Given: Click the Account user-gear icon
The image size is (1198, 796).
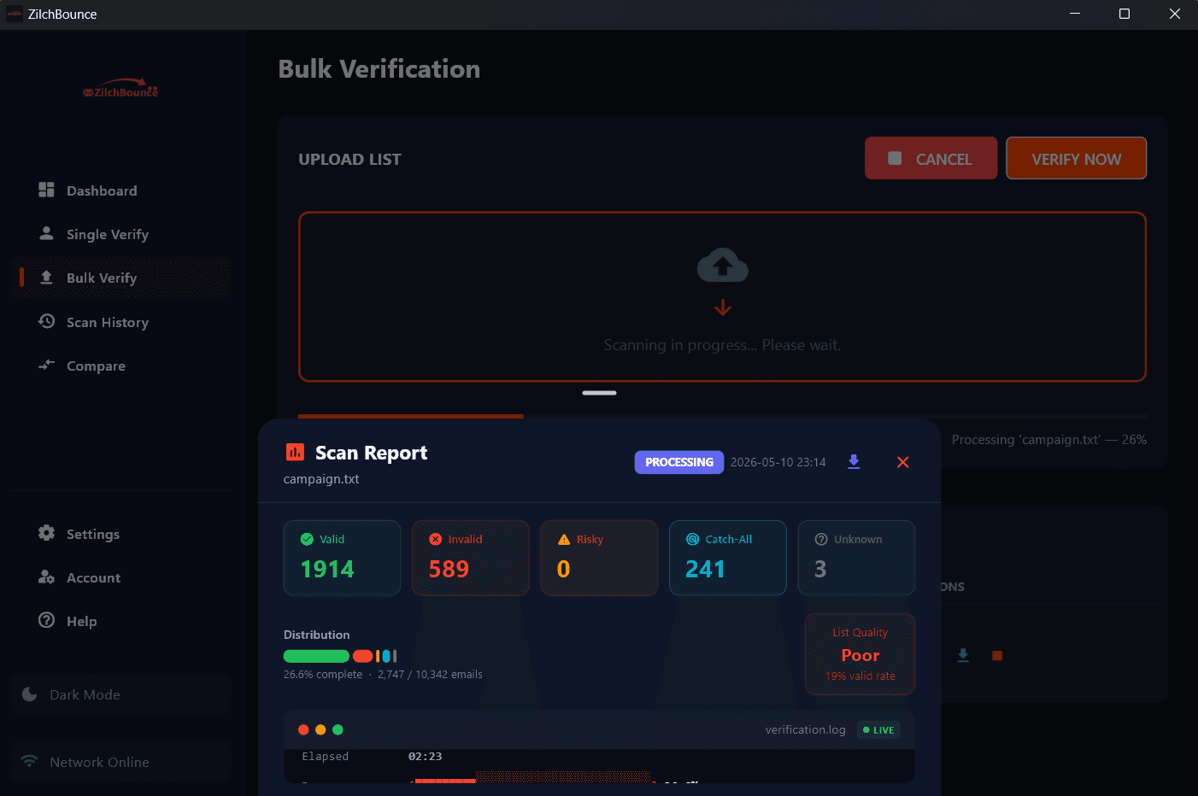Looking at the screenshot, I should coord(46,577).
